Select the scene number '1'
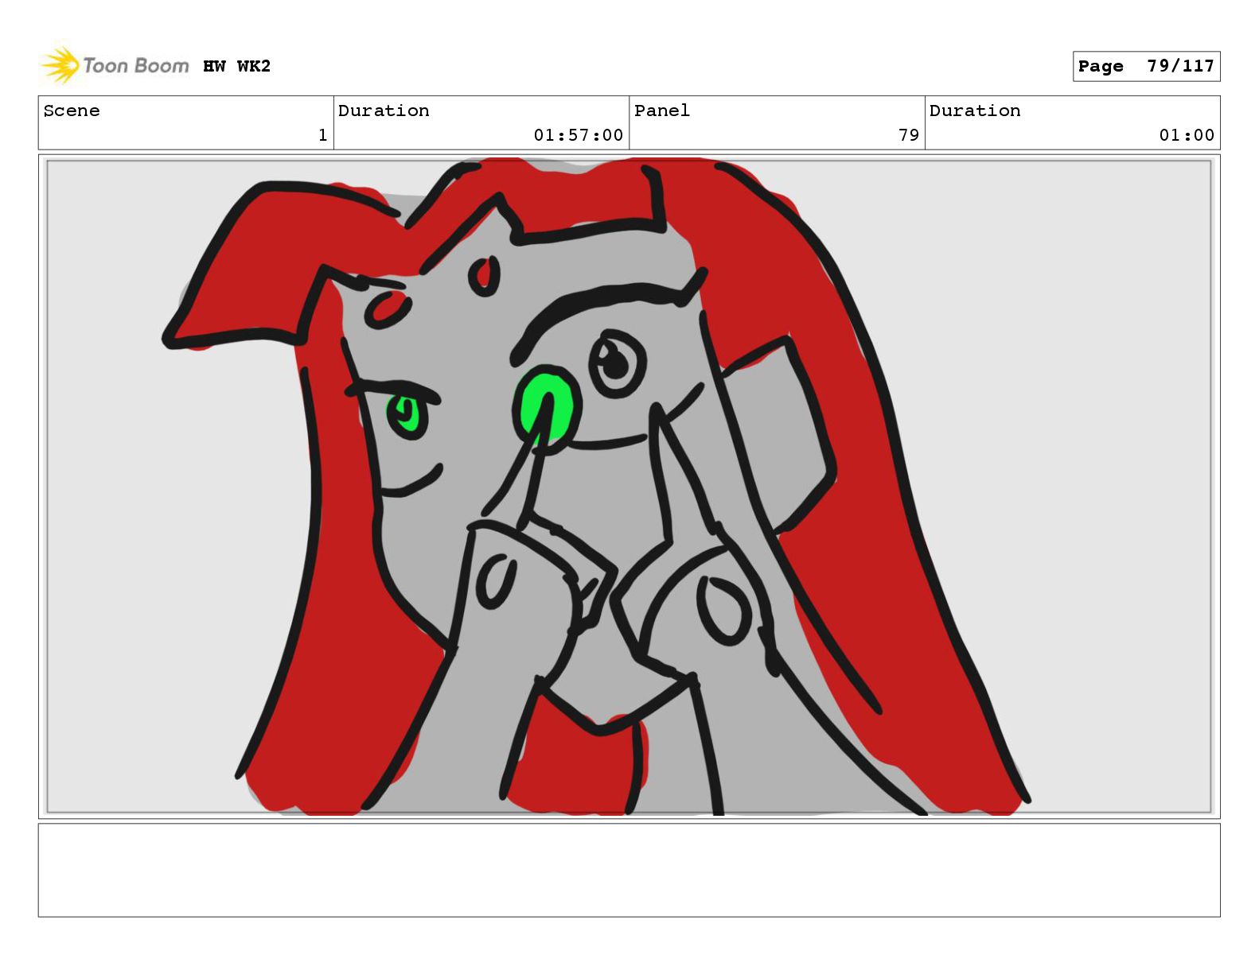The height and width of the screenshot is (974, 1259). (x=322, y=135)
